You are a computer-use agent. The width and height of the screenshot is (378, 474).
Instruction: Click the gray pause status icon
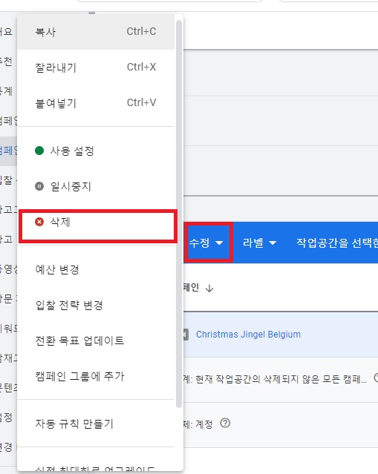(39, 186)
